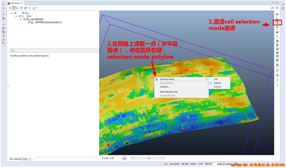
Task: Select the arrow pointer tool
Action: pyautogui.click(x=277, y=18)
